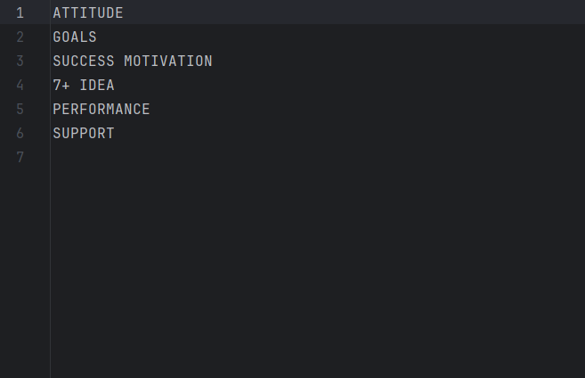This screenshot has width=585, height=378.
Task: Click line number 2 in gutter
Action: pyautogui.click(x=20, y=37)
